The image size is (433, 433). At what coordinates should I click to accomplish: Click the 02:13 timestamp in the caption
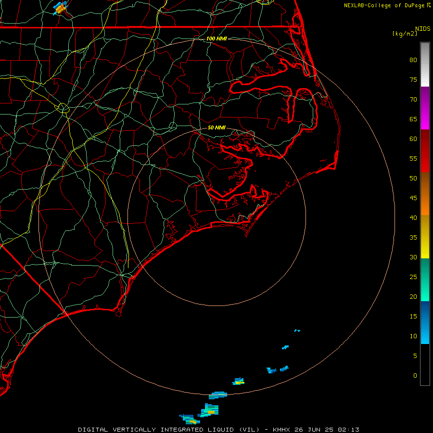coord(348,430)
